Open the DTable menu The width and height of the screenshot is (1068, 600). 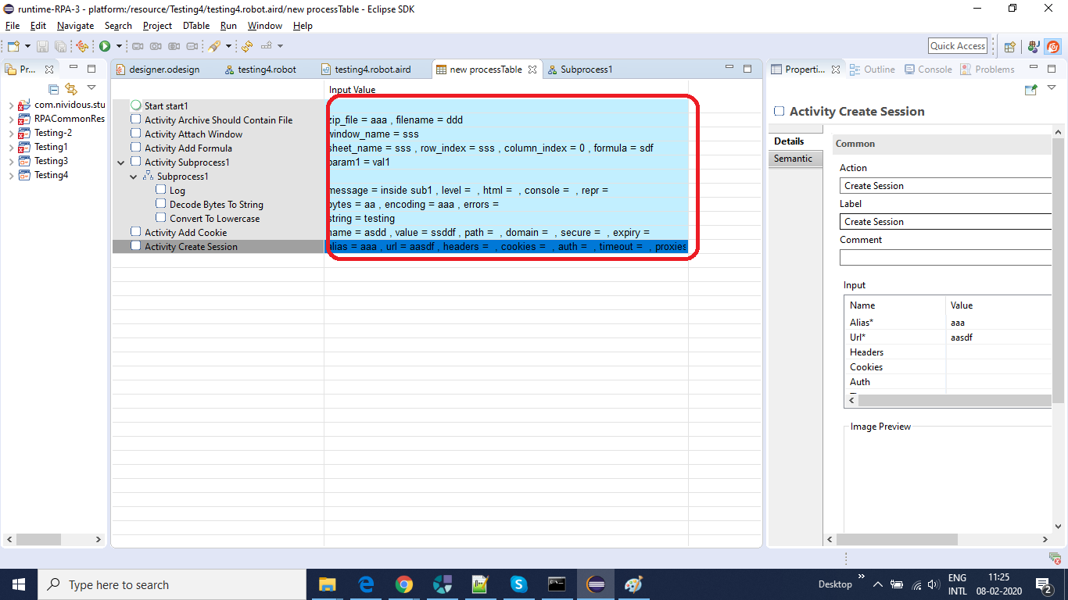(x=196, y=26)
